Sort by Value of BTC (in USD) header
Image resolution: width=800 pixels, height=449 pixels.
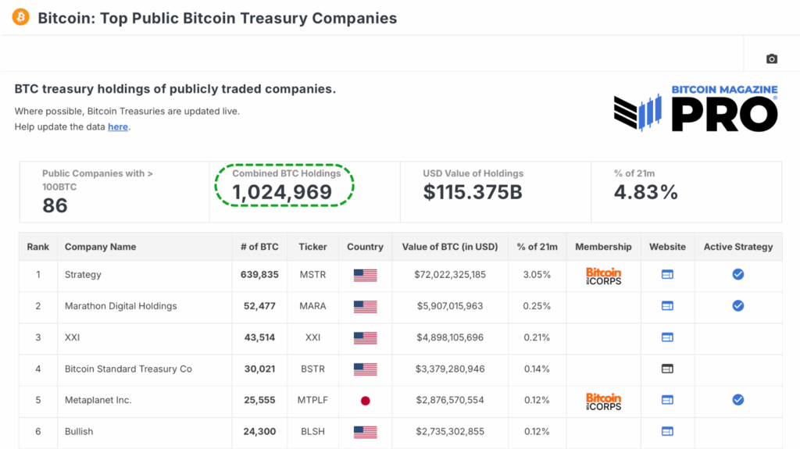[449, 247]
